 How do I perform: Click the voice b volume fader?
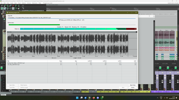pos(170,81)
